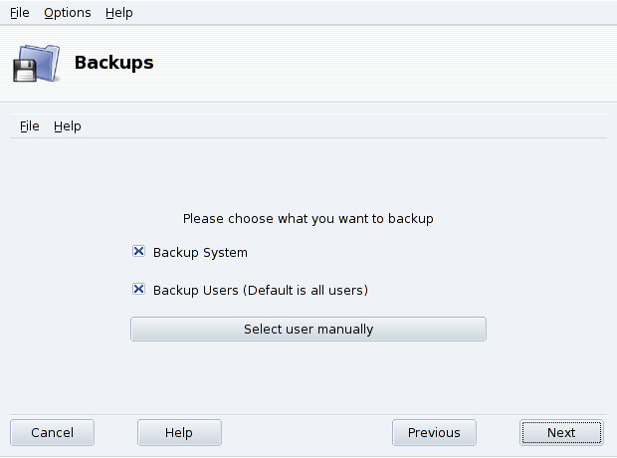
Task: Proceed with the Next button
Action: click(x=561, y=433)
